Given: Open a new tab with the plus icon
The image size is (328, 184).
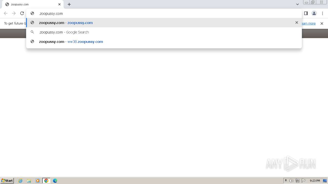Looking at the screenshot, I should pos(69,4).
